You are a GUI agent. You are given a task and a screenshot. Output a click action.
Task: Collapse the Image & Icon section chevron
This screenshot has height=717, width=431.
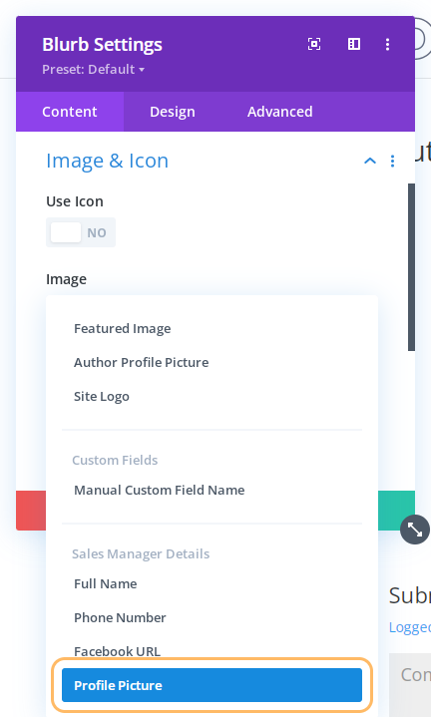click(x=370, y=161)
